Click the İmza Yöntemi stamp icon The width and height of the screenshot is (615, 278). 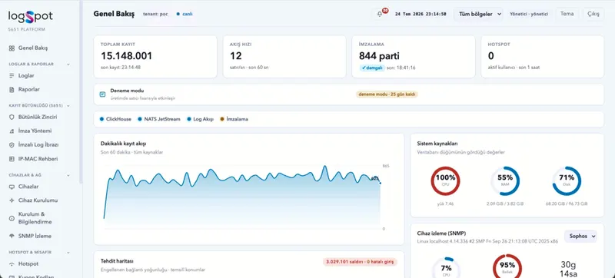(x=12, y=131)
